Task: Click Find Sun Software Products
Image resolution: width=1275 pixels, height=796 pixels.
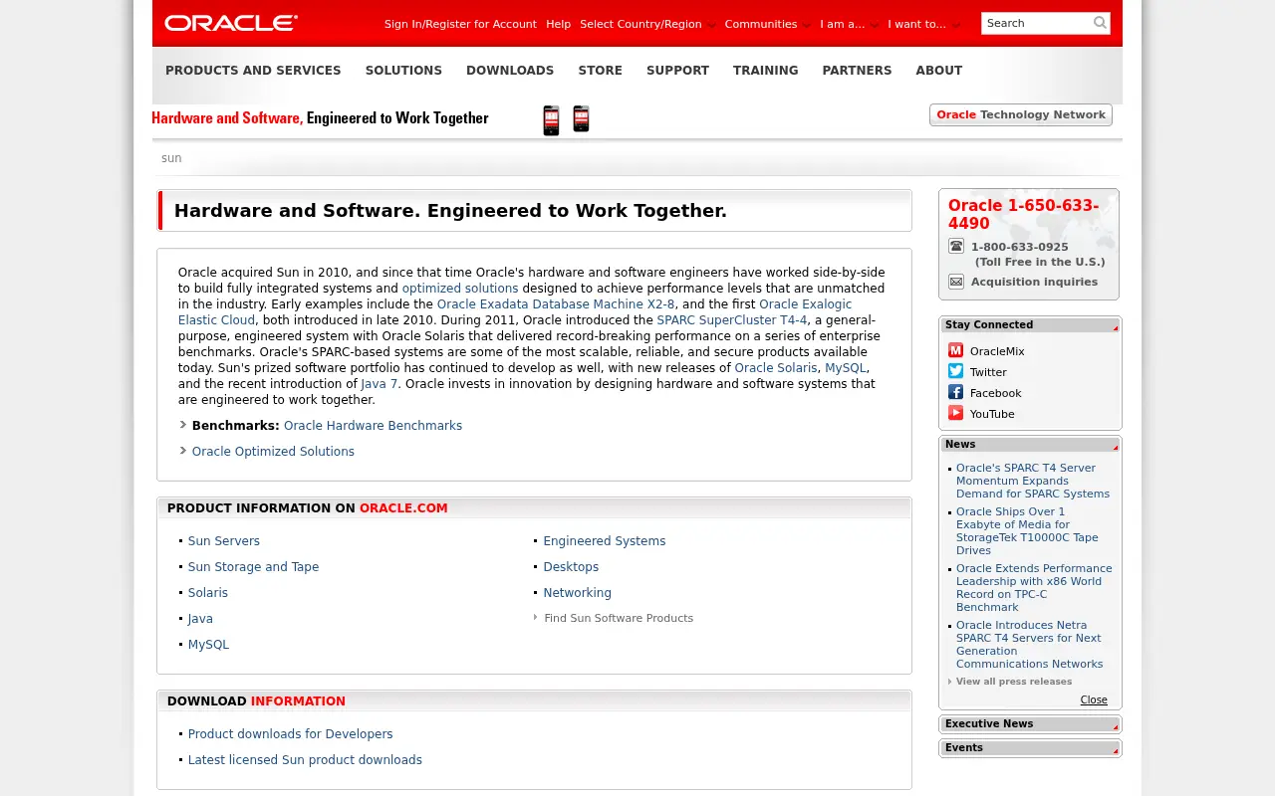Action: point(619,618)
